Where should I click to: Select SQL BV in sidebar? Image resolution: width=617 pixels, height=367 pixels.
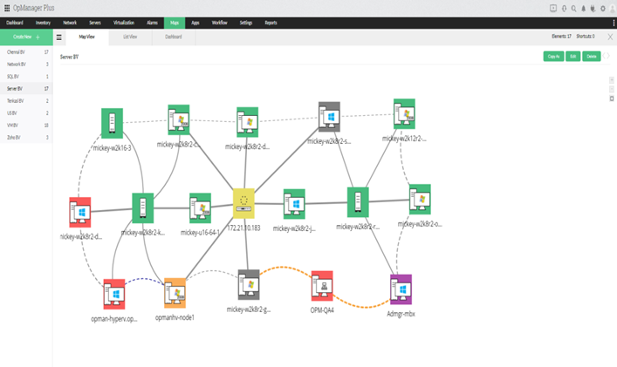tap(26, 77)
